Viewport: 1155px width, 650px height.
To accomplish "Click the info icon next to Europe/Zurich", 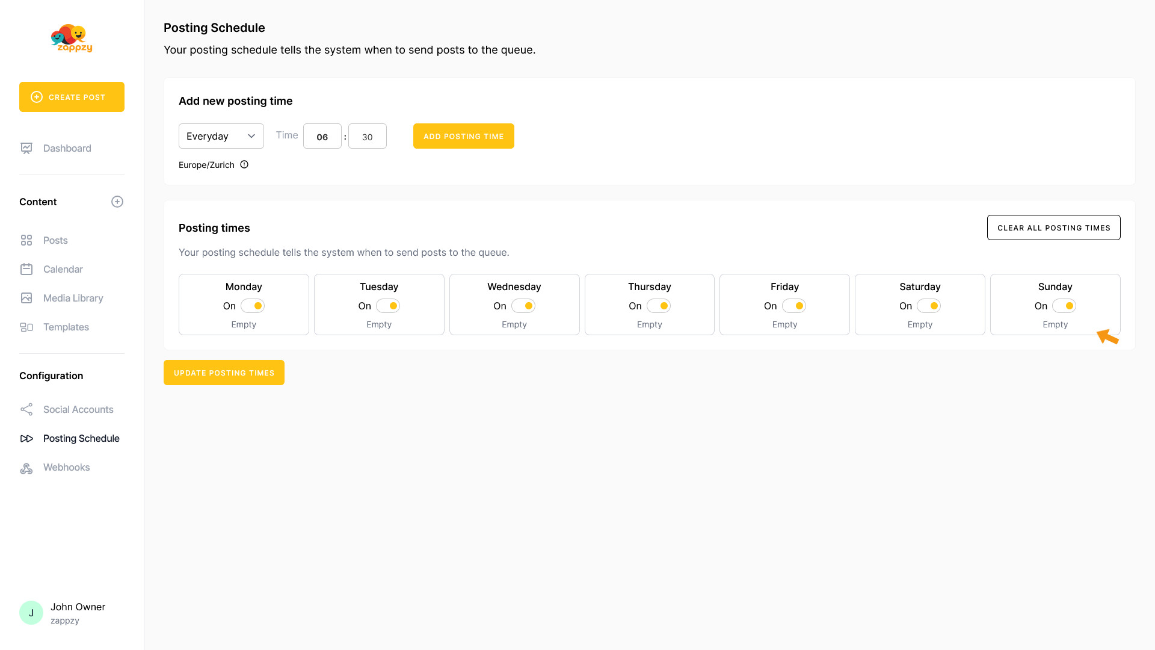I will pyautogui.click(x=244, y=164).
